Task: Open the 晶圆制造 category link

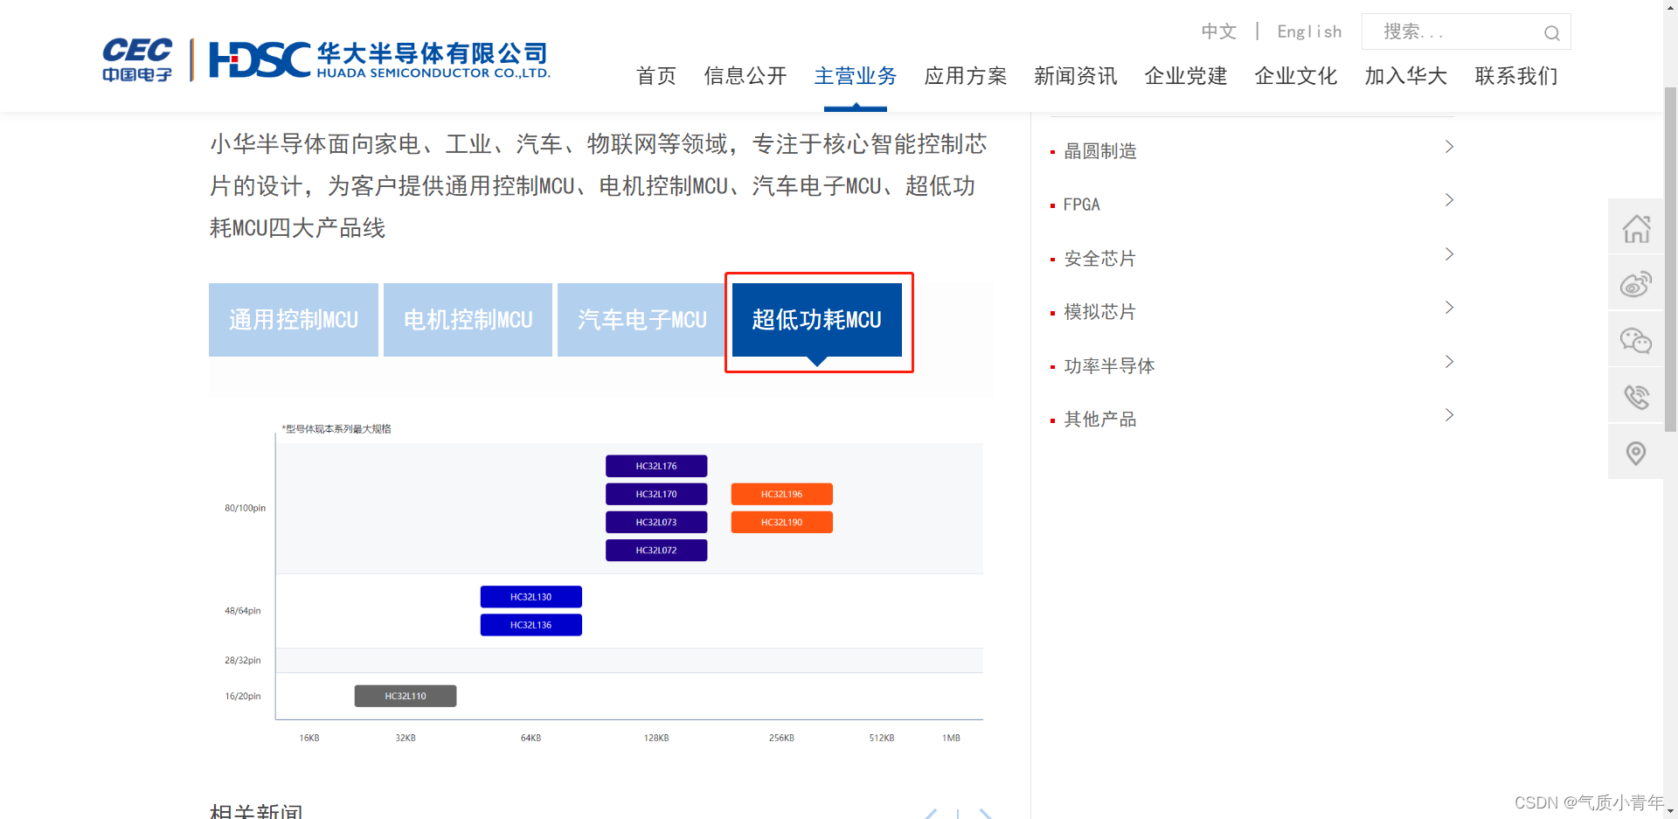Action: pyautogui.click(x=1100, y=151)
